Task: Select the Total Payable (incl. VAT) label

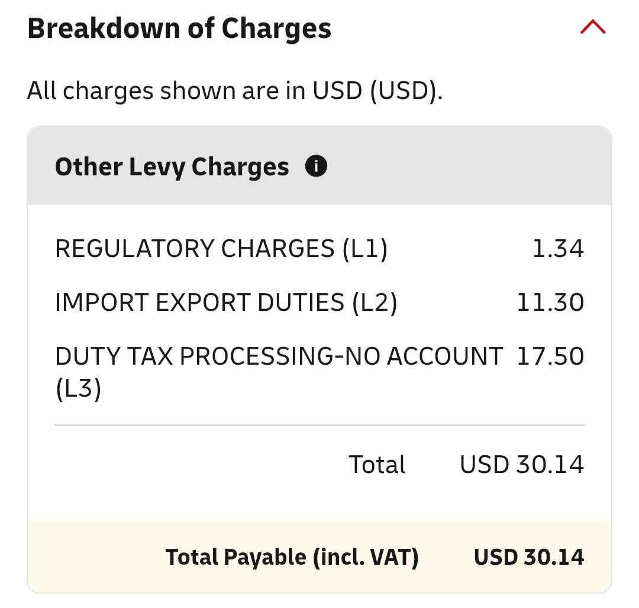Action: point(292,557)
